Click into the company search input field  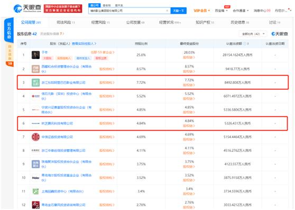tap(127, 11)
